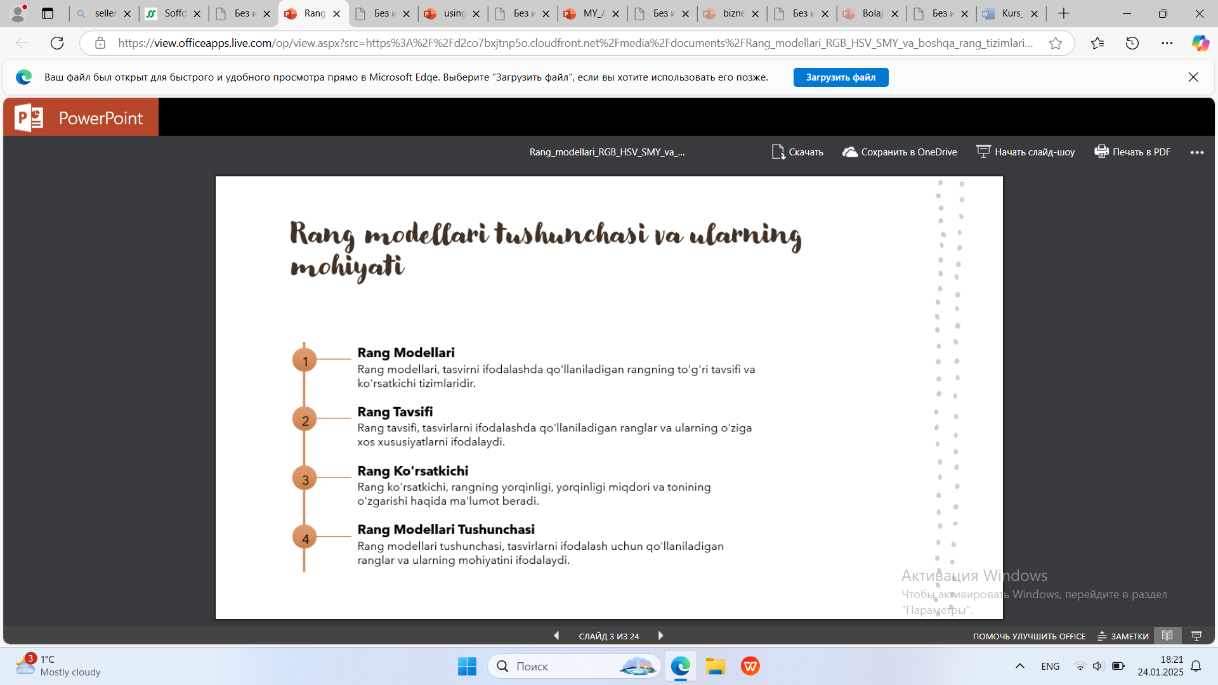This screenshot has width=1218, height=685.
Task: Click the СЛАЙД 3 ИЗ 24 indicator
Action: [608, 636]
